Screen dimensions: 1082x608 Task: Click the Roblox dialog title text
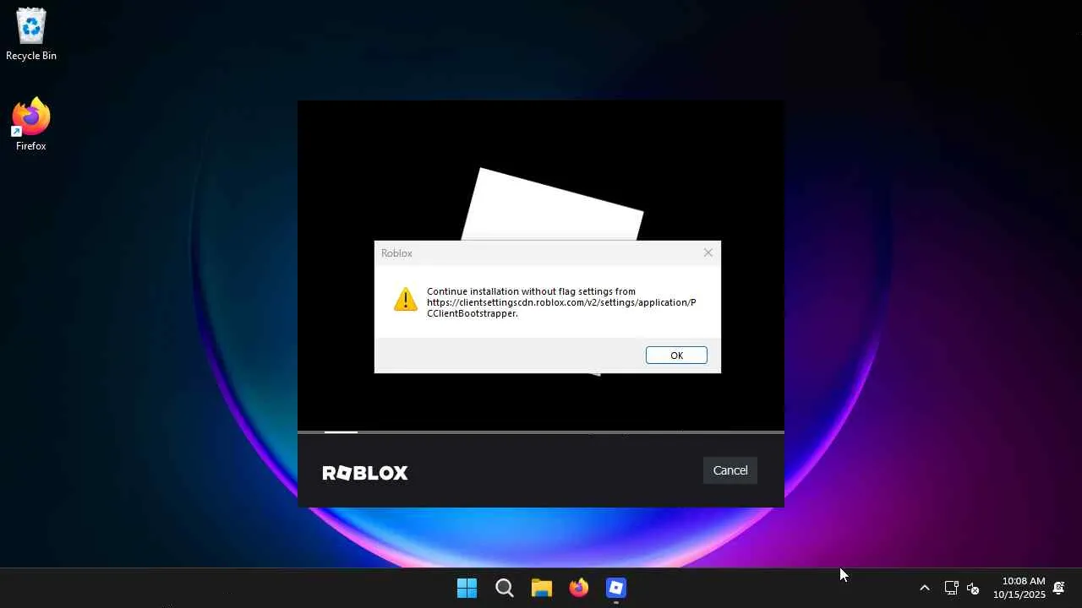click(396, 252)
